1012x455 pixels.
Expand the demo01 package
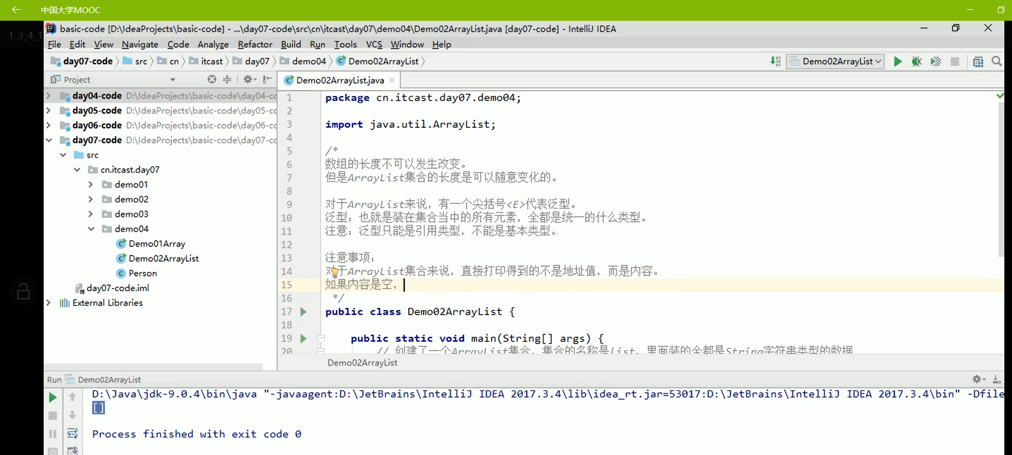(x=91, y=185)
